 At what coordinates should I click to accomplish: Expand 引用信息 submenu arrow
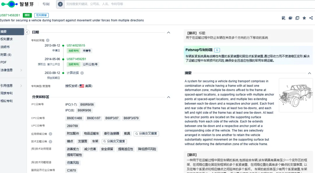[x=21, y=86]
